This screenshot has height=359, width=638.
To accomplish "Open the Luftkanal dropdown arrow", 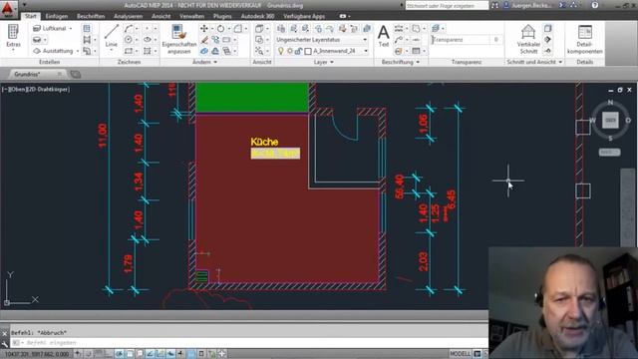I will (71, 29).
